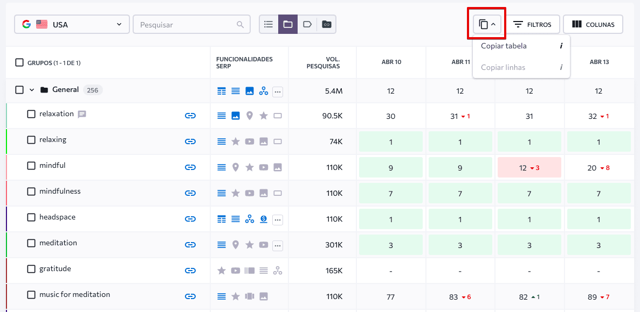Click the map pin icon in mindful row
The width and height of the screenshot is (640, 312).
click(x=236, y=167)
